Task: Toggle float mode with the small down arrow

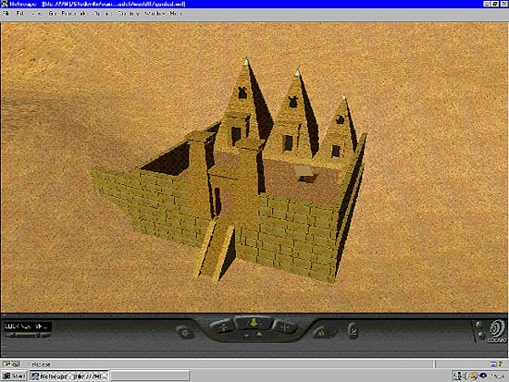Action: coord(247,335)
